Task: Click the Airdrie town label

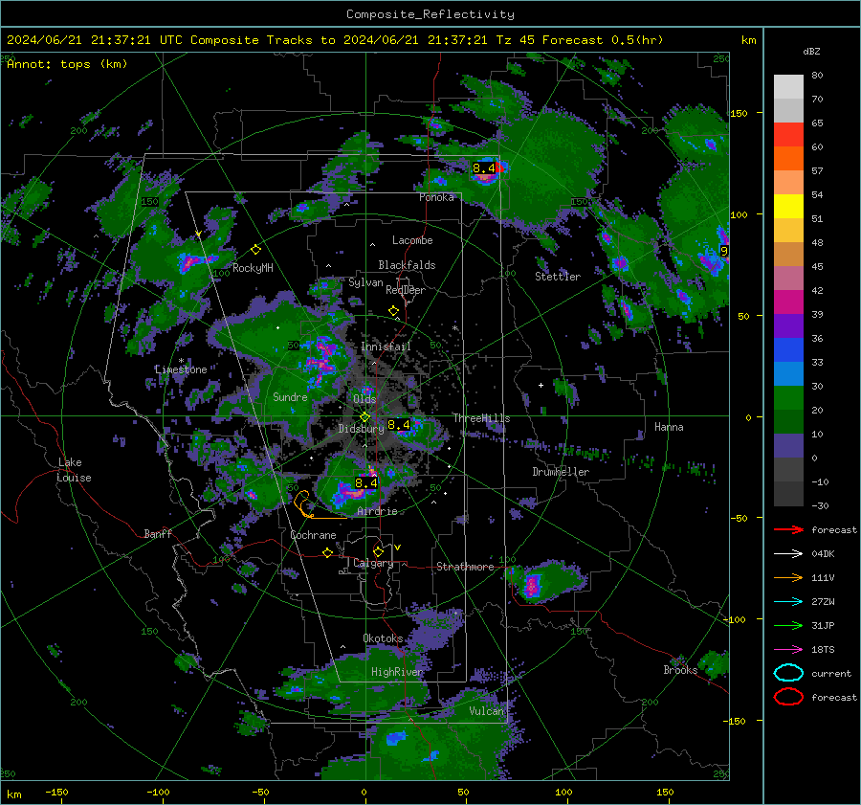Action: pyautogui.click(x=377, y=511)
